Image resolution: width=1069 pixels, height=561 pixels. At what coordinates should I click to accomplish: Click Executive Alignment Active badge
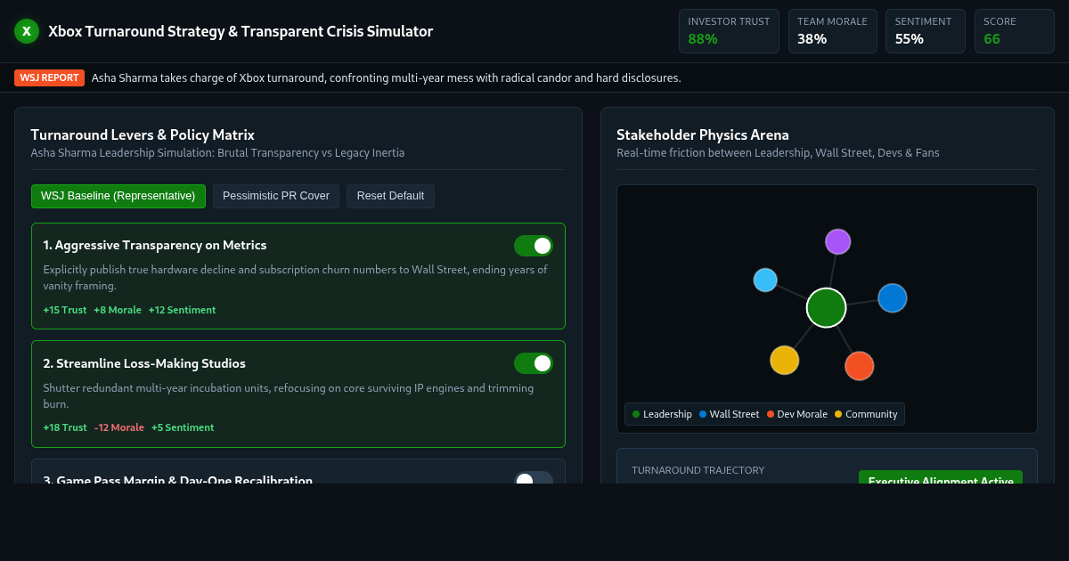tap(941, 477)
